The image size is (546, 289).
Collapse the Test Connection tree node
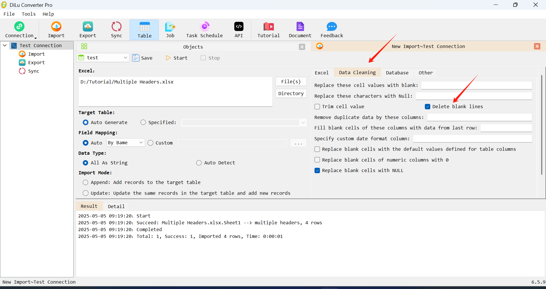click(5, 45)
